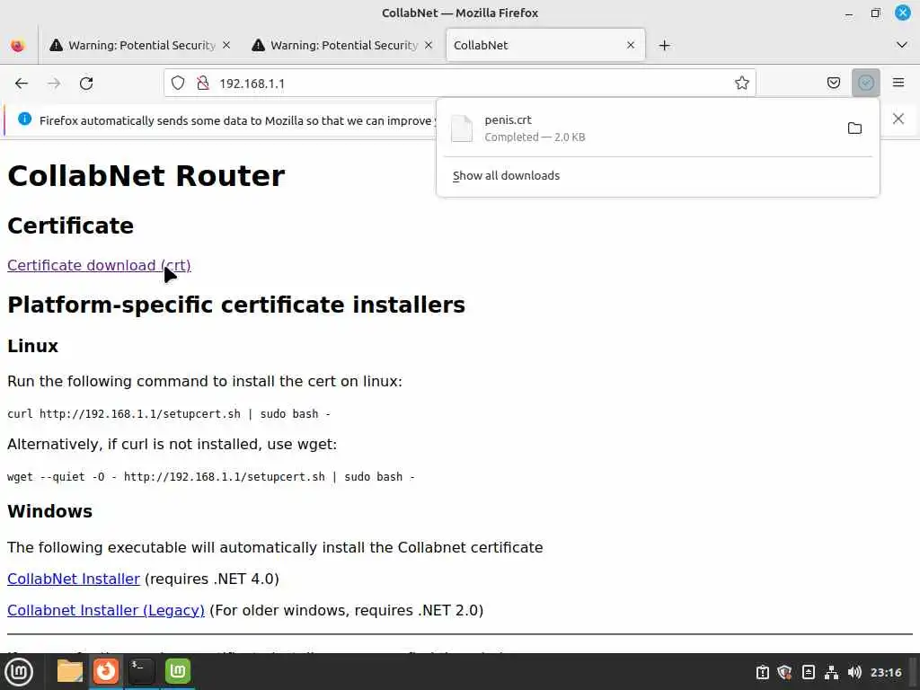
Task: Click the curl setupcert.sh command text
Action: [x=169, y=413]
